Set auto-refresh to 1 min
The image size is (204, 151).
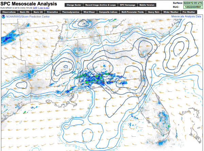40,8
